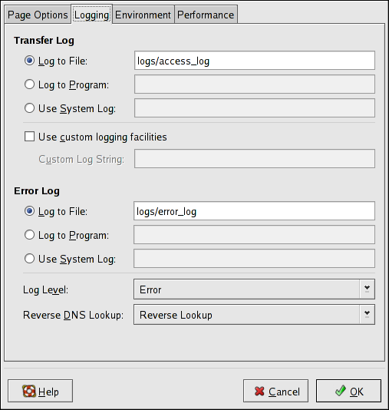Confirm settings with the OK button
This screenshot has width=389, height=410.
pos(348,391)
